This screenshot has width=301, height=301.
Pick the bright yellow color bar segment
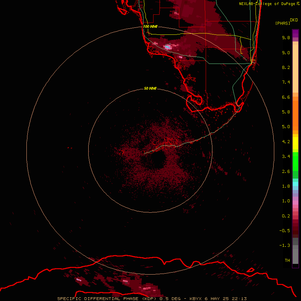pos(295,143)
